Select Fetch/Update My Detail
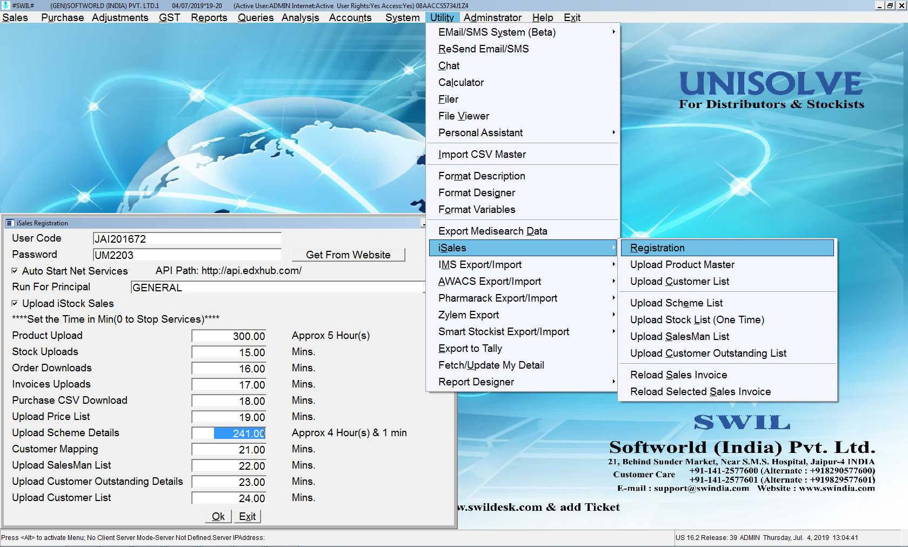The width and height of the screenshot is (908, 547). (523, 365)
